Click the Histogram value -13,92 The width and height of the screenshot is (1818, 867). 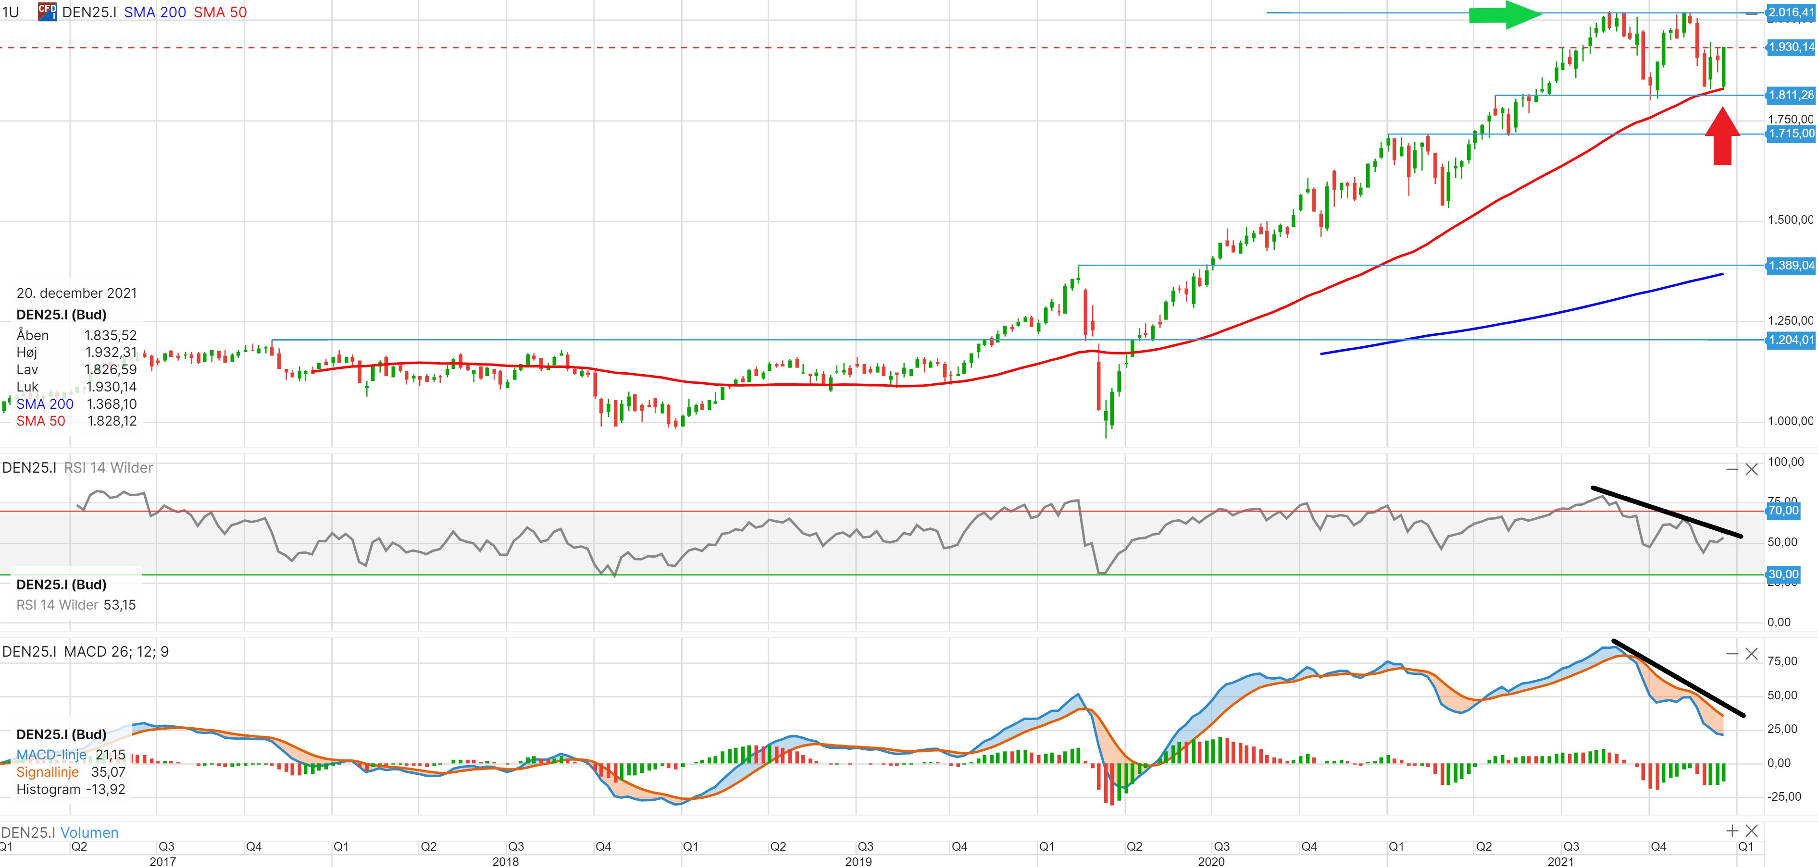pos(106,790)
